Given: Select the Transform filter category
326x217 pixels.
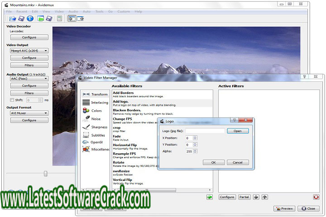Looking at the screenshot, I should [95, 94].
